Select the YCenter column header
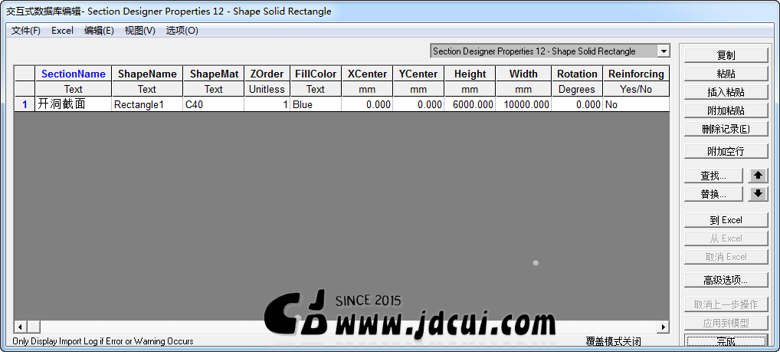 tap(418, 74)
